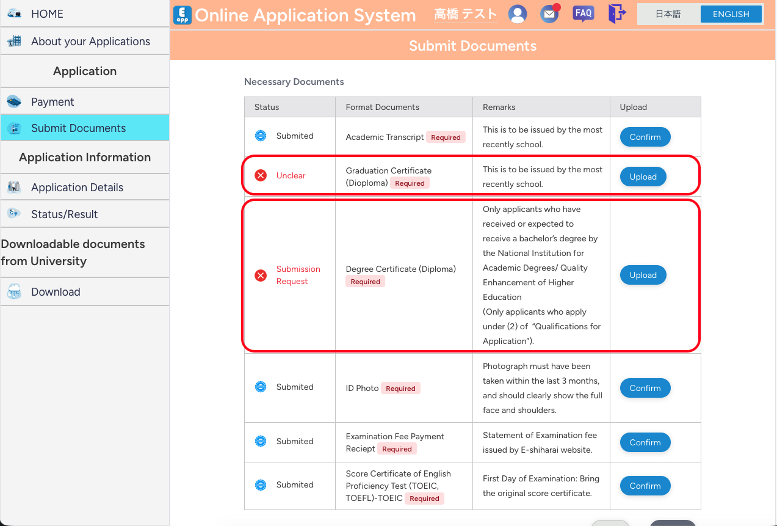The image size is (777, 526).
Task: Confirm the Examination Fee Payment Reciept
Action: [645, 442]
